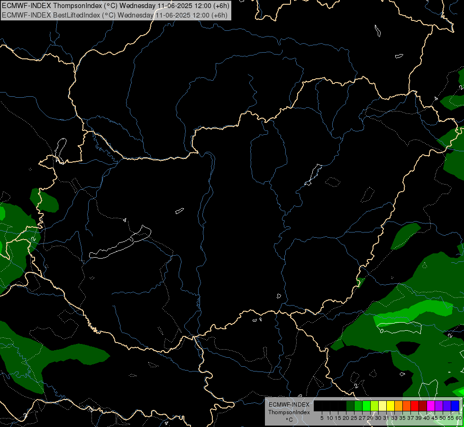The height and width of the screenshot is (427, 464).
Task: Click the bright green 27–29 legend swatch
Action: coord(366,406)
